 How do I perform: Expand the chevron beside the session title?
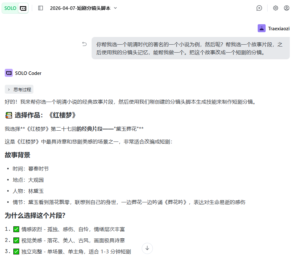(x=115, y=8)
